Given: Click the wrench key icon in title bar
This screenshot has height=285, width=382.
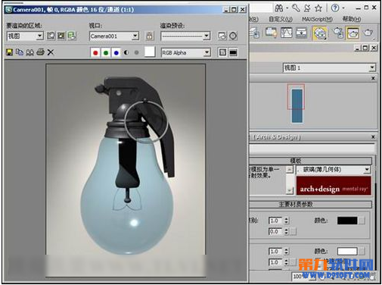Looking at the screenshot, I should 296,8.
